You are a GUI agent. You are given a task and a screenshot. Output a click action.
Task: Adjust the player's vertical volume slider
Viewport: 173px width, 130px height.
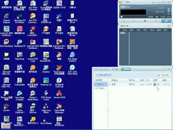[169, 10]
